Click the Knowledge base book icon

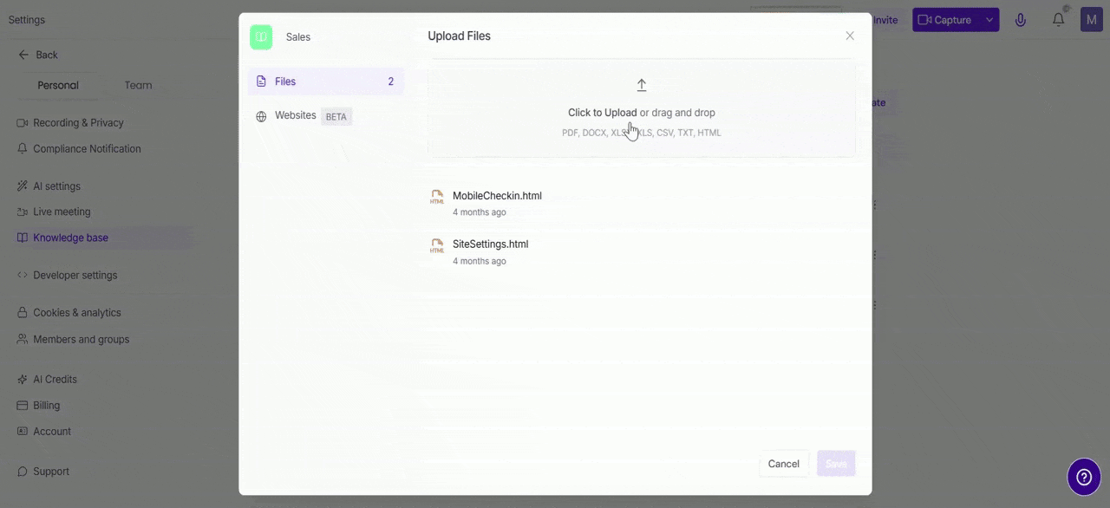pos(22,238)
